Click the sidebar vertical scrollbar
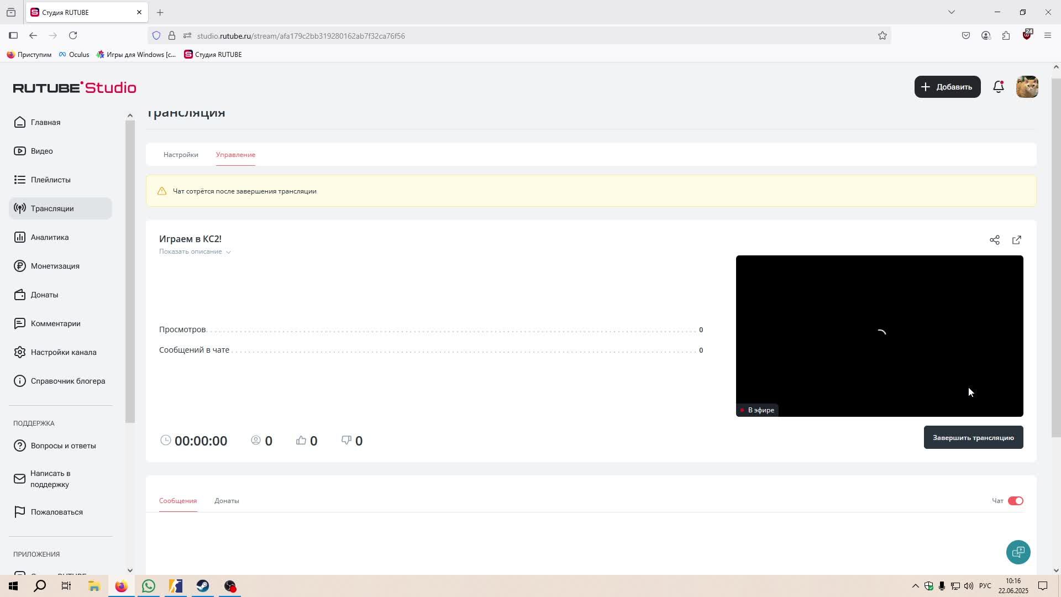1061x597 pixels. (130, 271)
